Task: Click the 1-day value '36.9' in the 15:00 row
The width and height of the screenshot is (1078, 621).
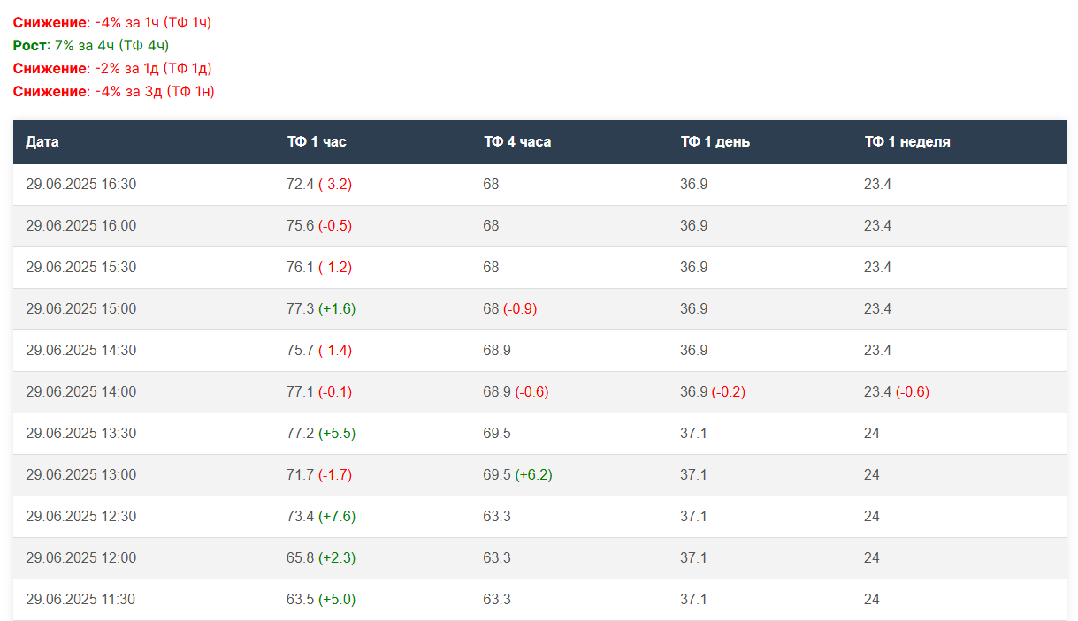Action: tap(693, 308)
